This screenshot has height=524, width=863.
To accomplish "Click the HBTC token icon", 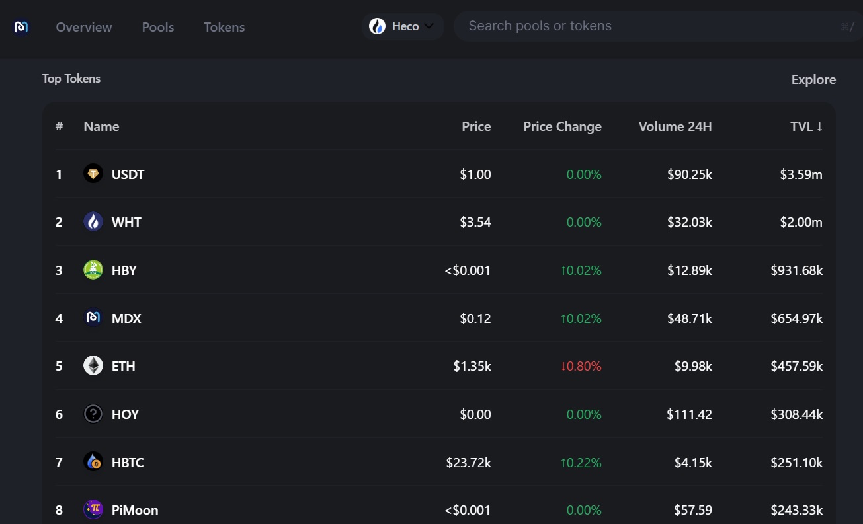I will click(x=93, y=462).
